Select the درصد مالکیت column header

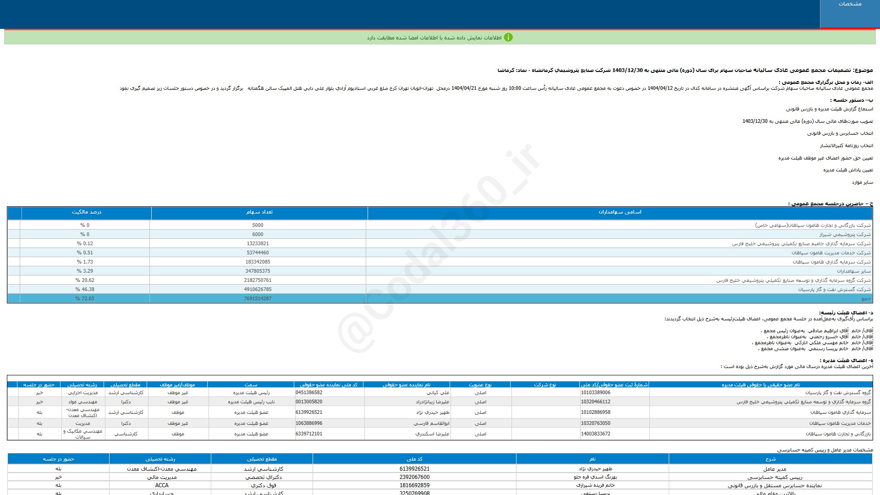[86, 212]
